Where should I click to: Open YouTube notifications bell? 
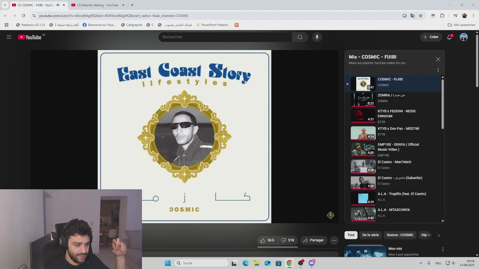[x=449, y=37]
